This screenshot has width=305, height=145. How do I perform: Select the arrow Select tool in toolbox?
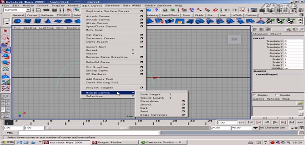point(5,31)
